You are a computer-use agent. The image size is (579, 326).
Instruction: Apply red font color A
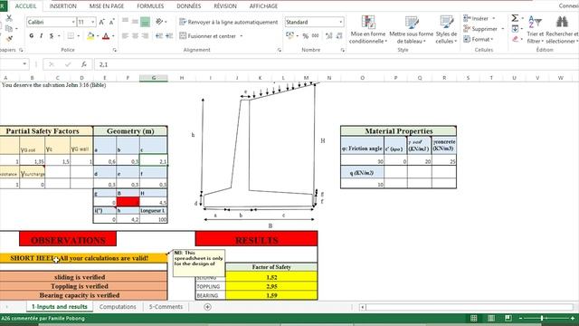click(x=106, y=36)
